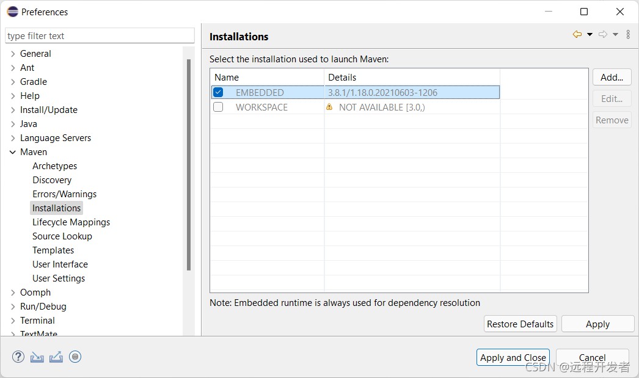Image resolution: width=639 pixels, height=378 pixels.
Task: Click the export preferences icon
Action: click(x=56, y=357)
